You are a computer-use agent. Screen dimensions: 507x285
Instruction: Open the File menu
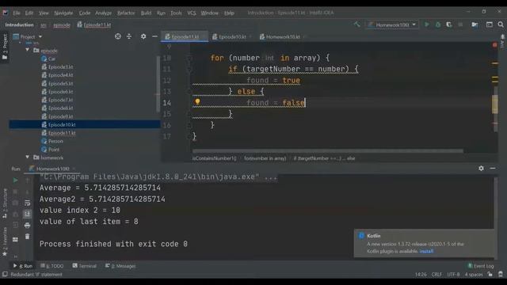pos(17,13)
